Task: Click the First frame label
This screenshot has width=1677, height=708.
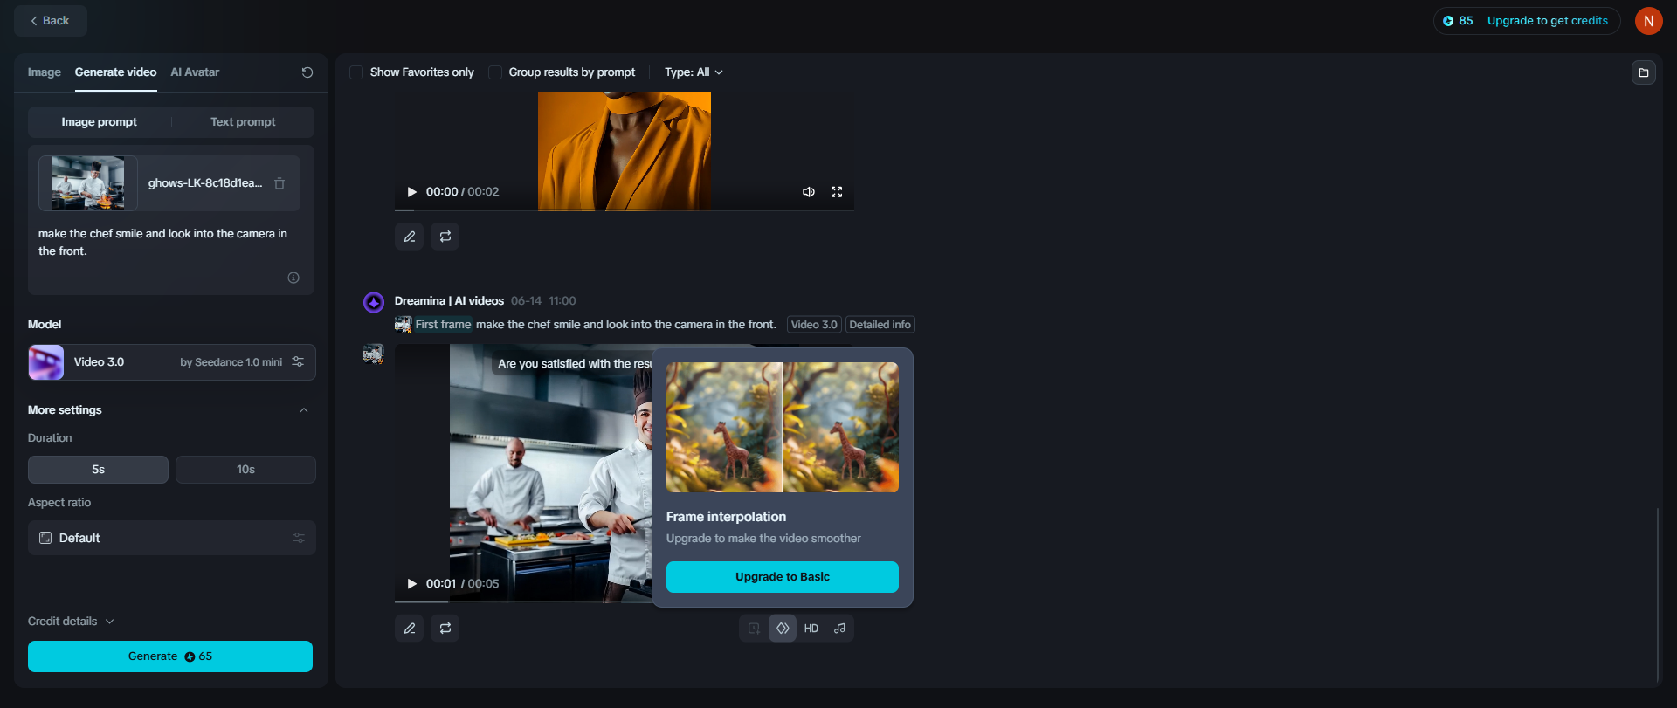Action: point(443,325)
